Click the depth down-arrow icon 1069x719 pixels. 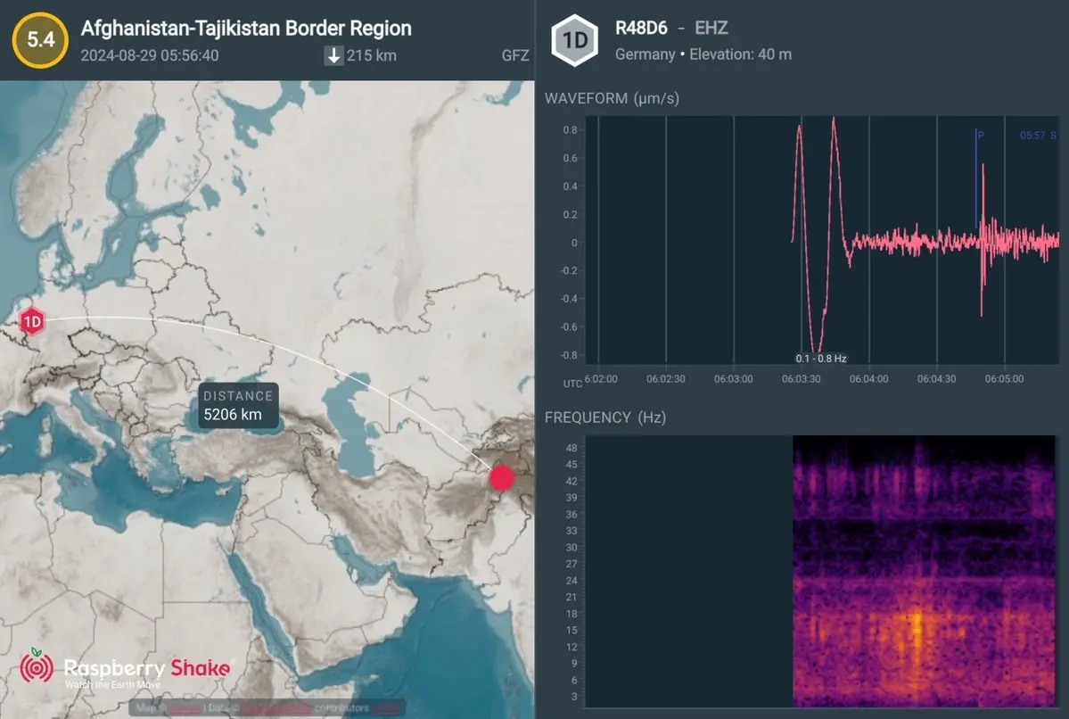[x=333, y=55]
